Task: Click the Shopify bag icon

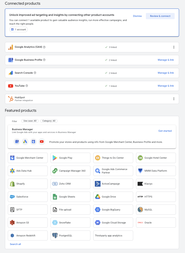Action: (x=12, y=184)
